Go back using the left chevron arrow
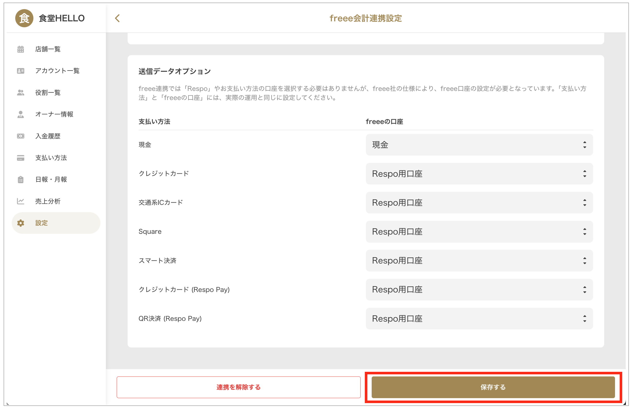This screenshot has width=632, height=409. (117, 18)
